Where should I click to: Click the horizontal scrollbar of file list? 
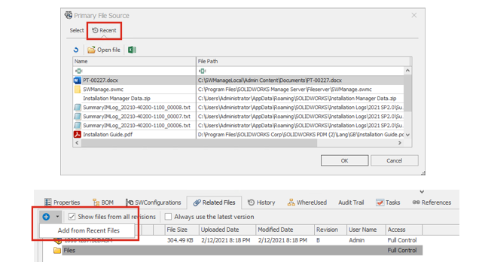[x=199, y=143]
